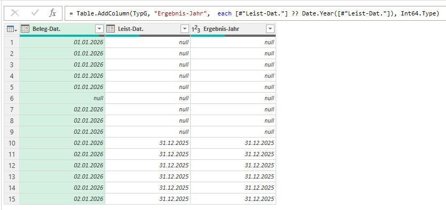The image size is (446, 210).
Task: Select row number 14
Action: [12, 188]
